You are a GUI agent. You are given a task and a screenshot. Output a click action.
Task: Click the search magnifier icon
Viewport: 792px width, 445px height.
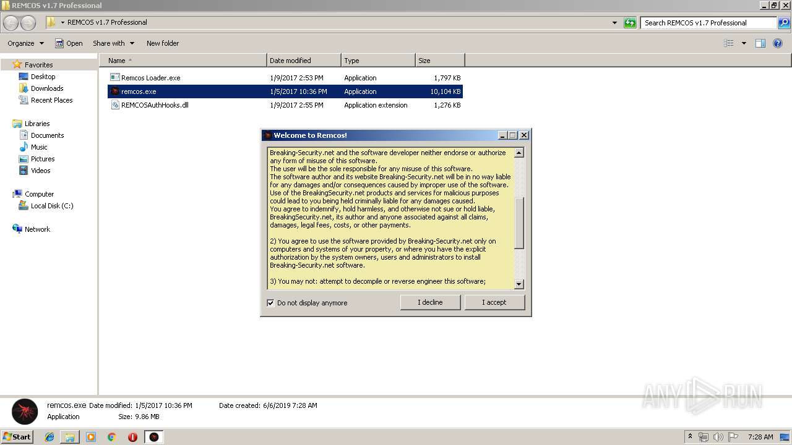point(784,23)
